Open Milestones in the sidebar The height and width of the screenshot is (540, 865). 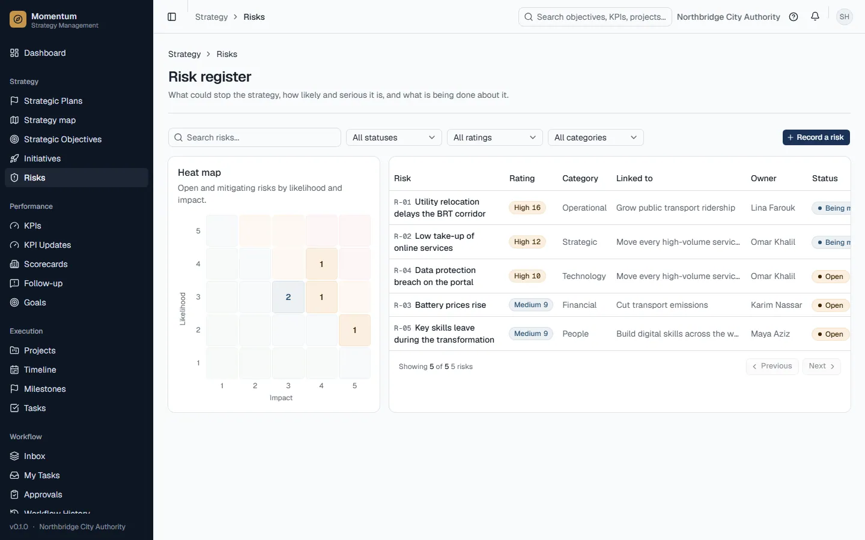tap(76, 389)
